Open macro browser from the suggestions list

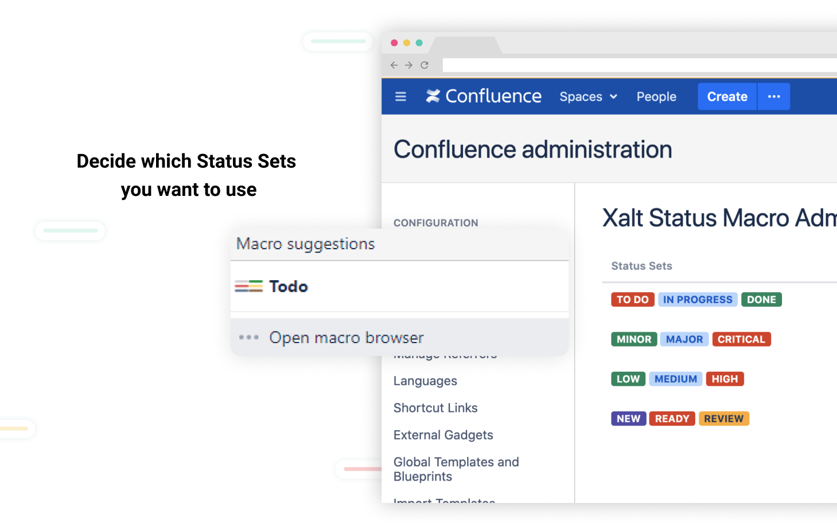[x=346, y=337]
